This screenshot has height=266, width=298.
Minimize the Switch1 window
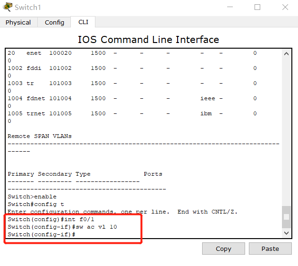(x=230, y=7)
